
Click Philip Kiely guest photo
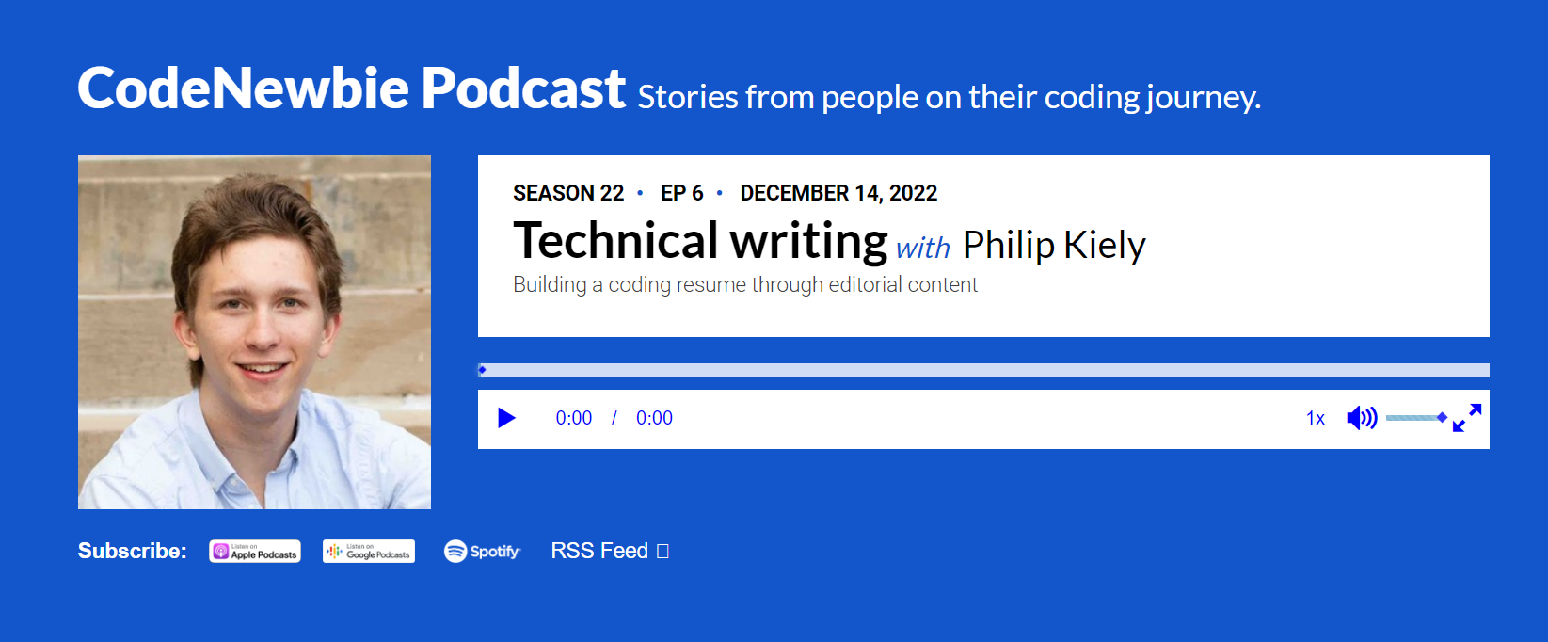(254, 332)
